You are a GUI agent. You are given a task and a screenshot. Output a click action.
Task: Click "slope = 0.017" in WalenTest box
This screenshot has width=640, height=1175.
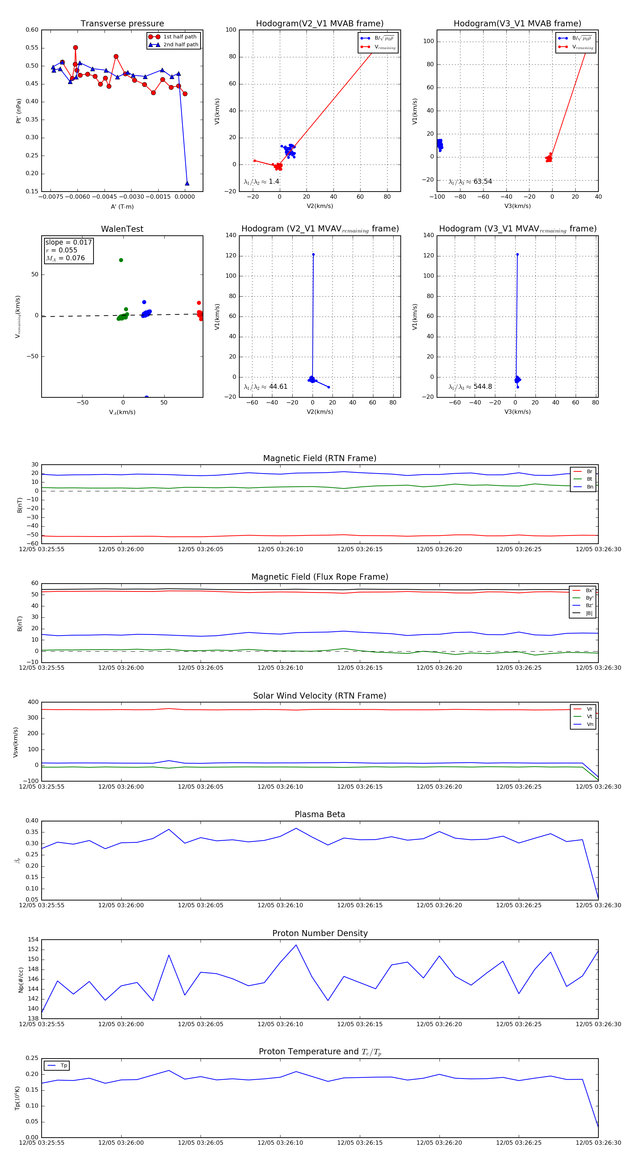pos(68,242)
